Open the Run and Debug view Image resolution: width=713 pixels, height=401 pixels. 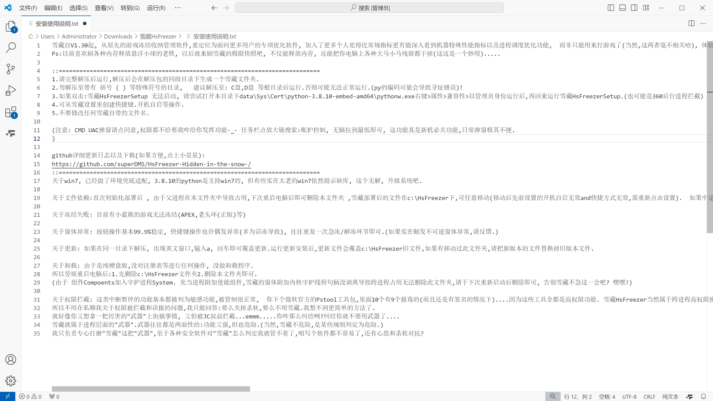(x=11, y=90)
